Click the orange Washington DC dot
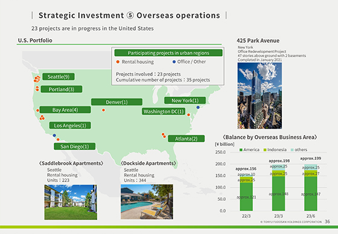Image resolution: width=338 pixels, height=234 pixels. tap(188, 115)
